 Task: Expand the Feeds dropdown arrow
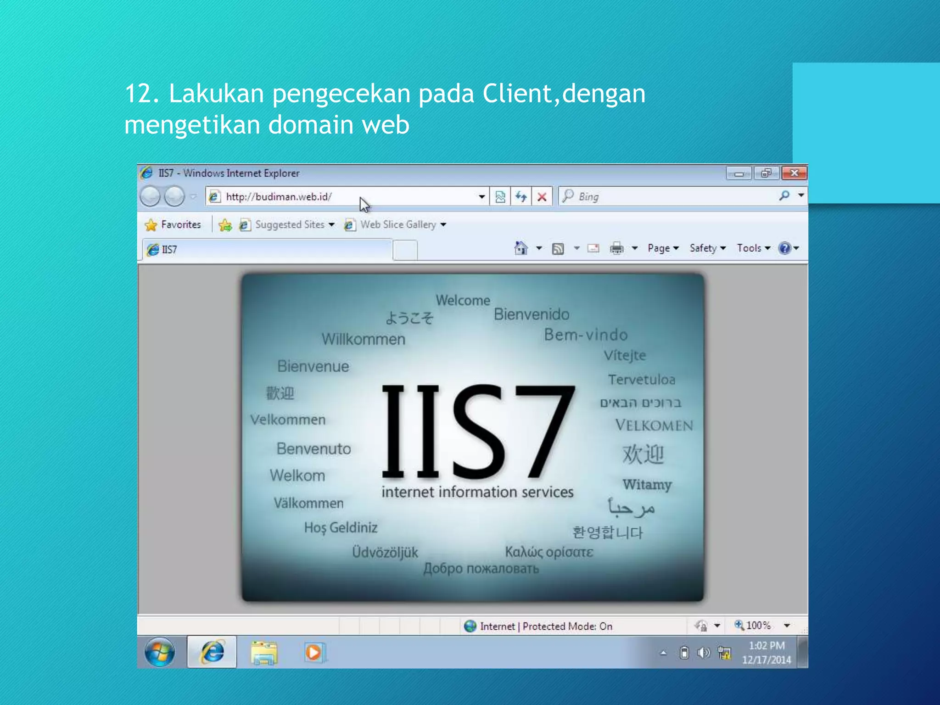coord(576,248)
